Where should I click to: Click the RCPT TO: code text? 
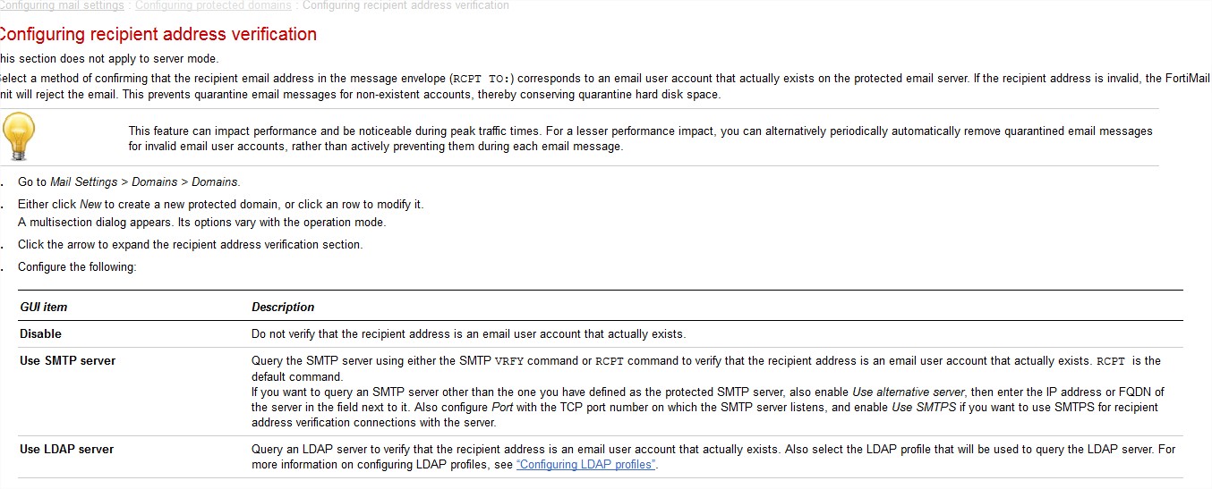(x=483, y=79)
